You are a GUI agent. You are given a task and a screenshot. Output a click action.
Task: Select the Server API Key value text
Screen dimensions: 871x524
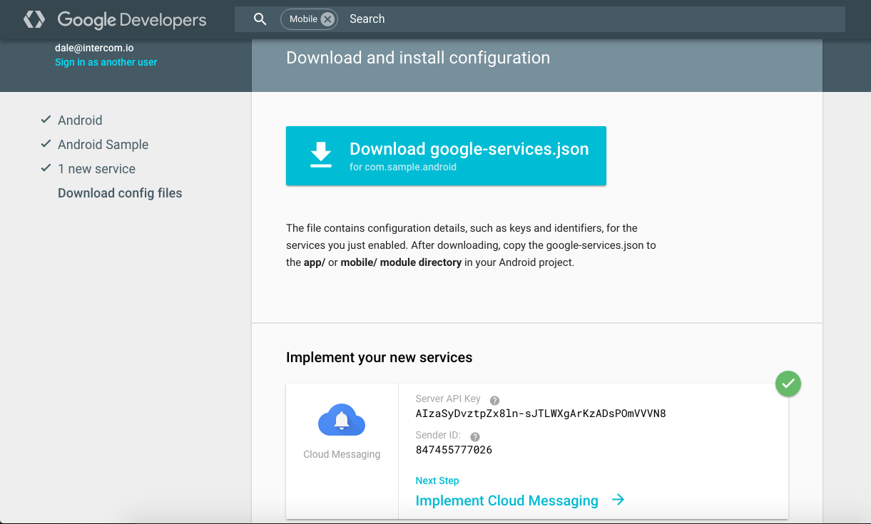(541, 413)
